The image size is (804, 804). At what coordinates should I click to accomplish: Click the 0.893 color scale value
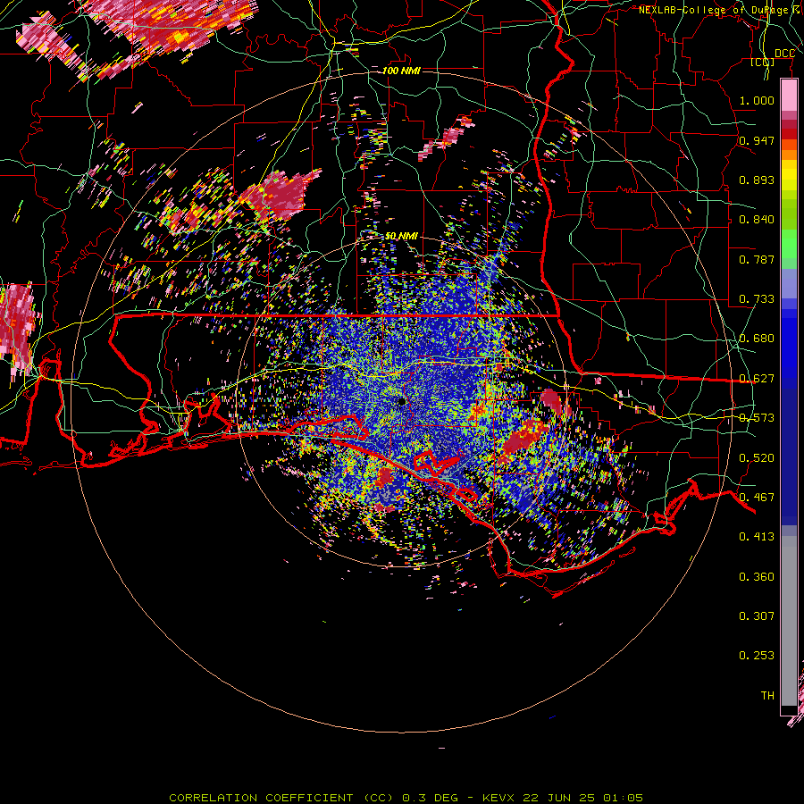pyautogui.click(x=757, y=180)
